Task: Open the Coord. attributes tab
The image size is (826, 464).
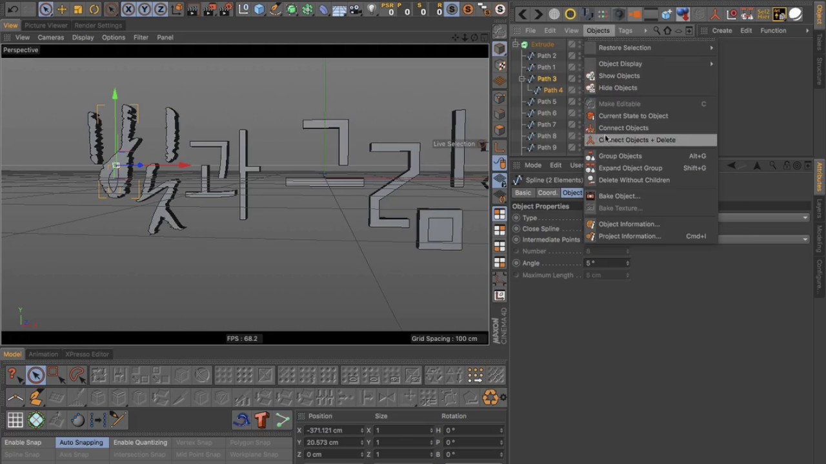Action: (x=547, y=193)
